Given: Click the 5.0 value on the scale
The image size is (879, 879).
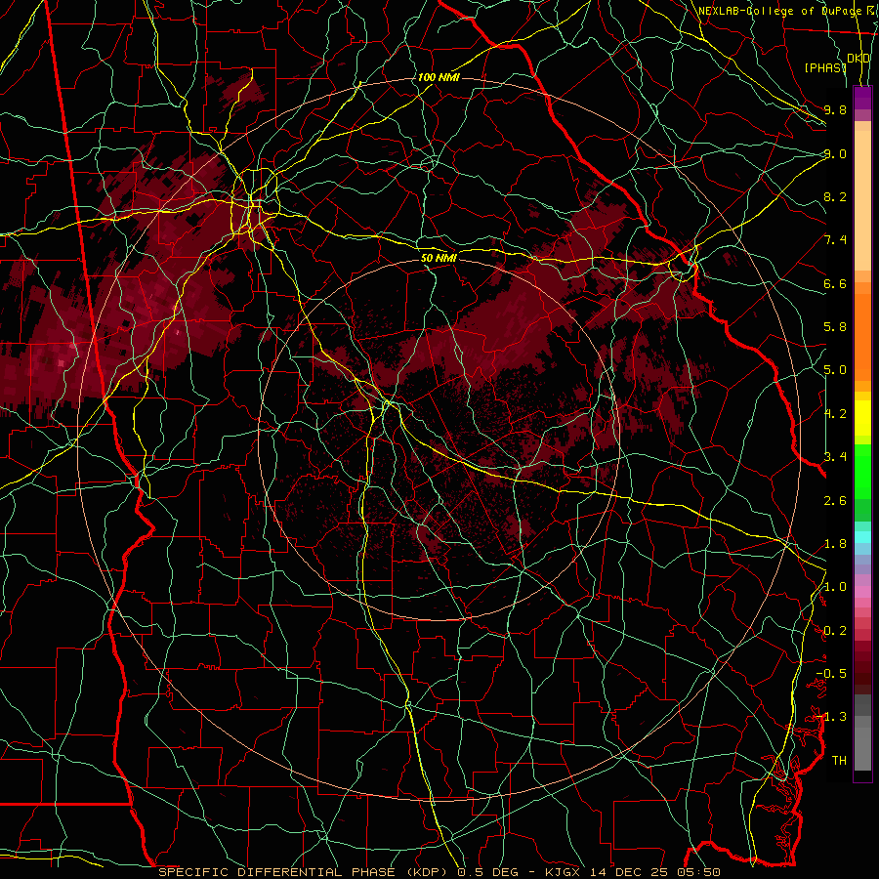Looking at the screenshot, I should 835,370.
